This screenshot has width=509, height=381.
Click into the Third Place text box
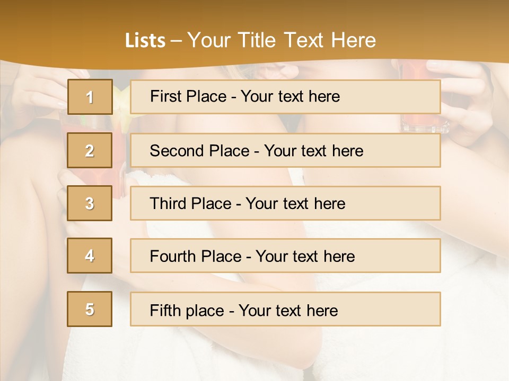point(285,203)
